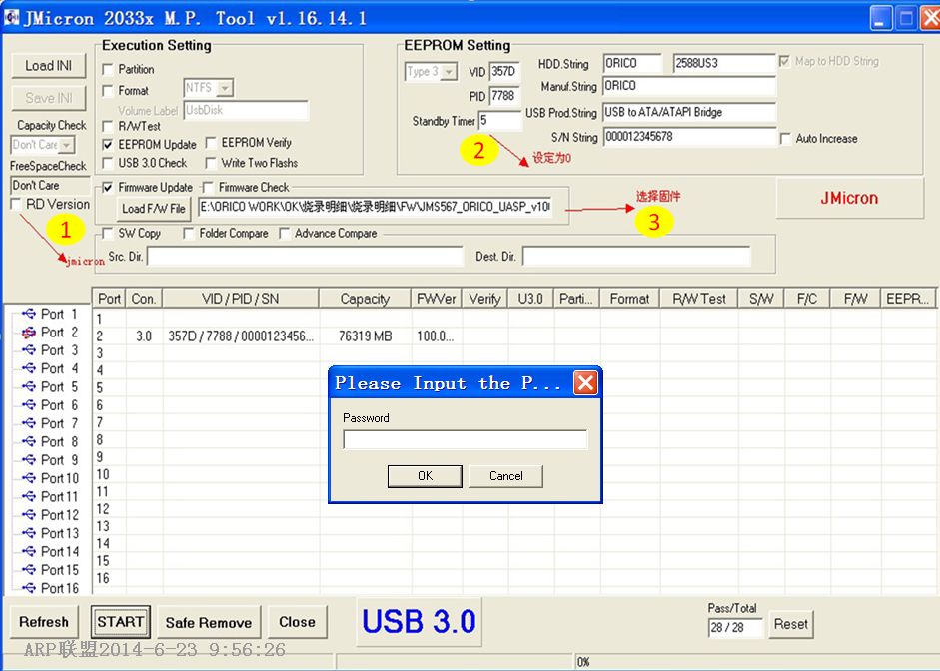Enable the Partition checkbox
Screen dimensions: 940x671
tap(108, 70)
